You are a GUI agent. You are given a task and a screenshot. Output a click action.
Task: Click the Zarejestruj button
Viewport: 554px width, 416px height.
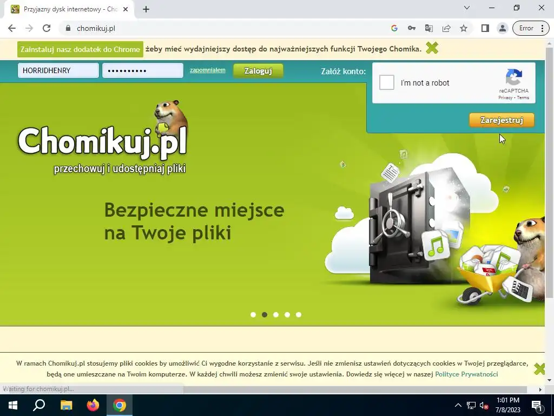point(502,120)
